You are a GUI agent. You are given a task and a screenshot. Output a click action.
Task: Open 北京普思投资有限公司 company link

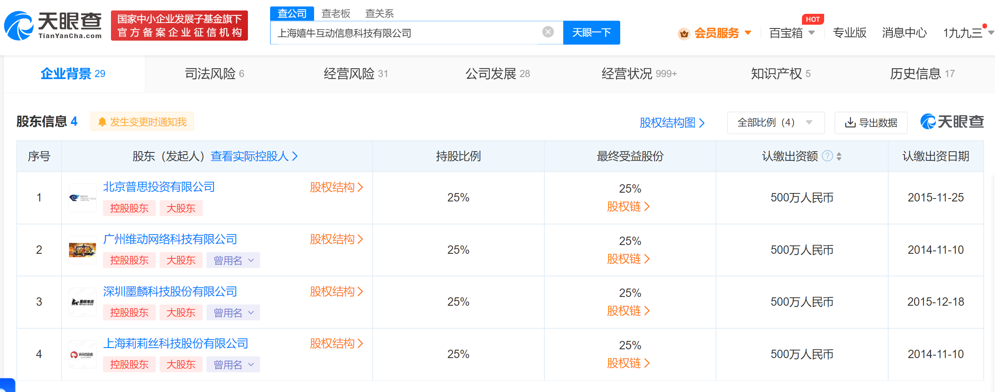159,187
